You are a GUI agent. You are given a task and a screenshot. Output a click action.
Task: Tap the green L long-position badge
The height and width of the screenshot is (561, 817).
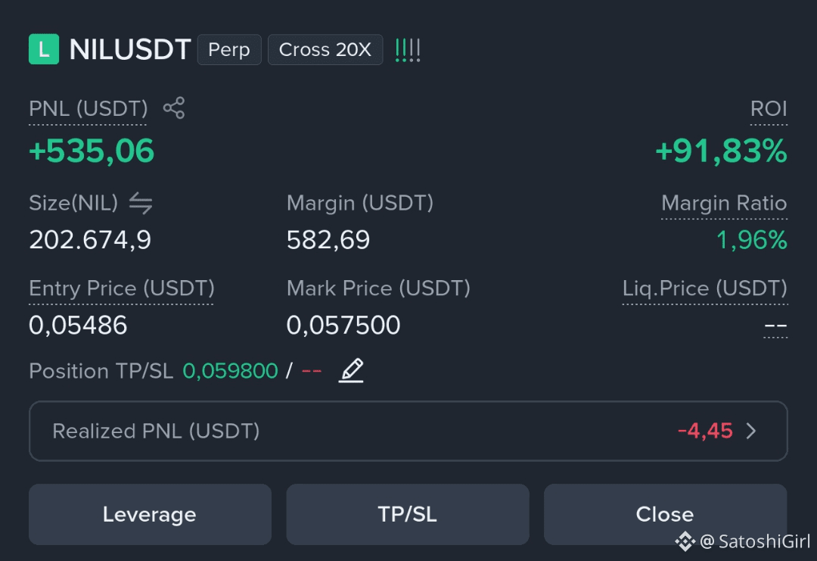pos(44,49)
